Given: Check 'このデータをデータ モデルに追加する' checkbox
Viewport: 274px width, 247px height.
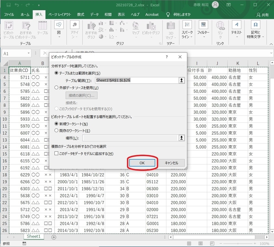Looking at the screenshot, I should (x=56, y=153).
